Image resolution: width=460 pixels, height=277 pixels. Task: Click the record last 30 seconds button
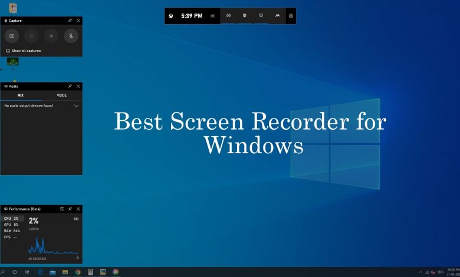31,36
